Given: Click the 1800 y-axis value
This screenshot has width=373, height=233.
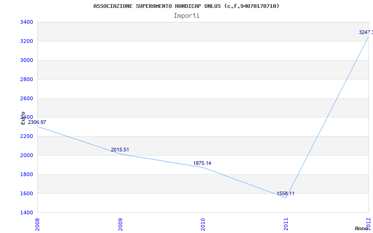Looking at the screenshot, I should point(27,174).
